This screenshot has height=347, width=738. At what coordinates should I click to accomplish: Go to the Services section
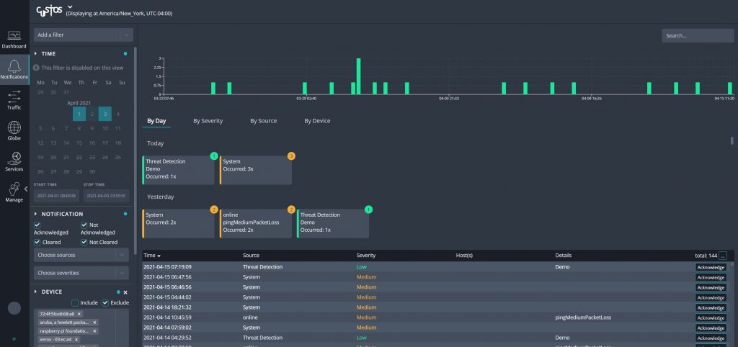14,161
